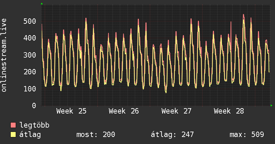Viewport: 275px width, 144px height.
Task: Click the 100 y-axis value
Action: pos(30,88)
